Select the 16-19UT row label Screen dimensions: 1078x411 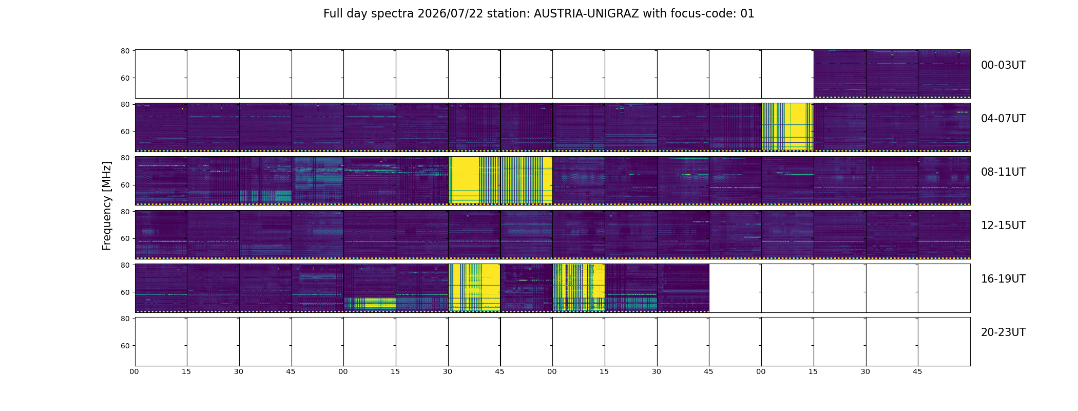[1003, 279]
